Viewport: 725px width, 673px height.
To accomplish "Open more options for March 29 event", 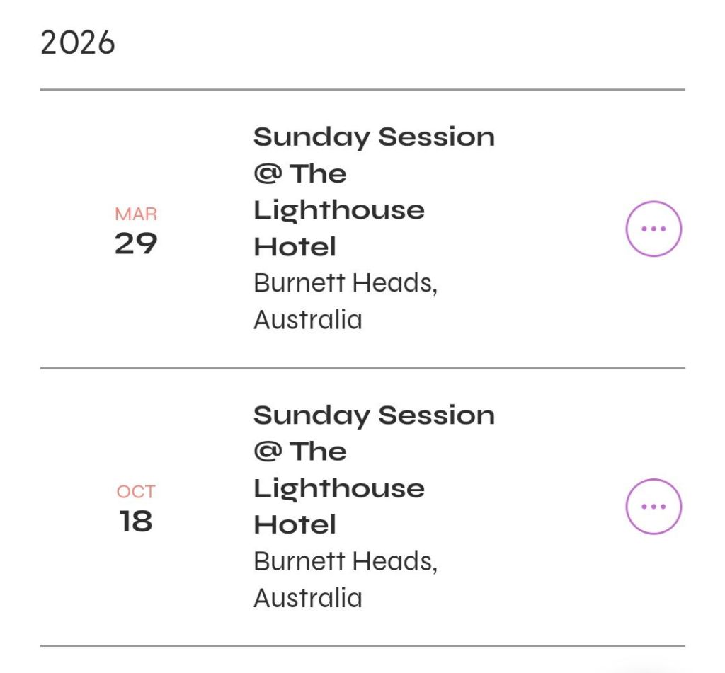I will point(653,229).
